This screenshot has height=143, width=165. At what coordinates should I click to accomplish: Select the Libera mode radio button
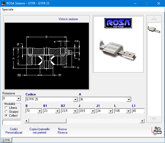6,108
